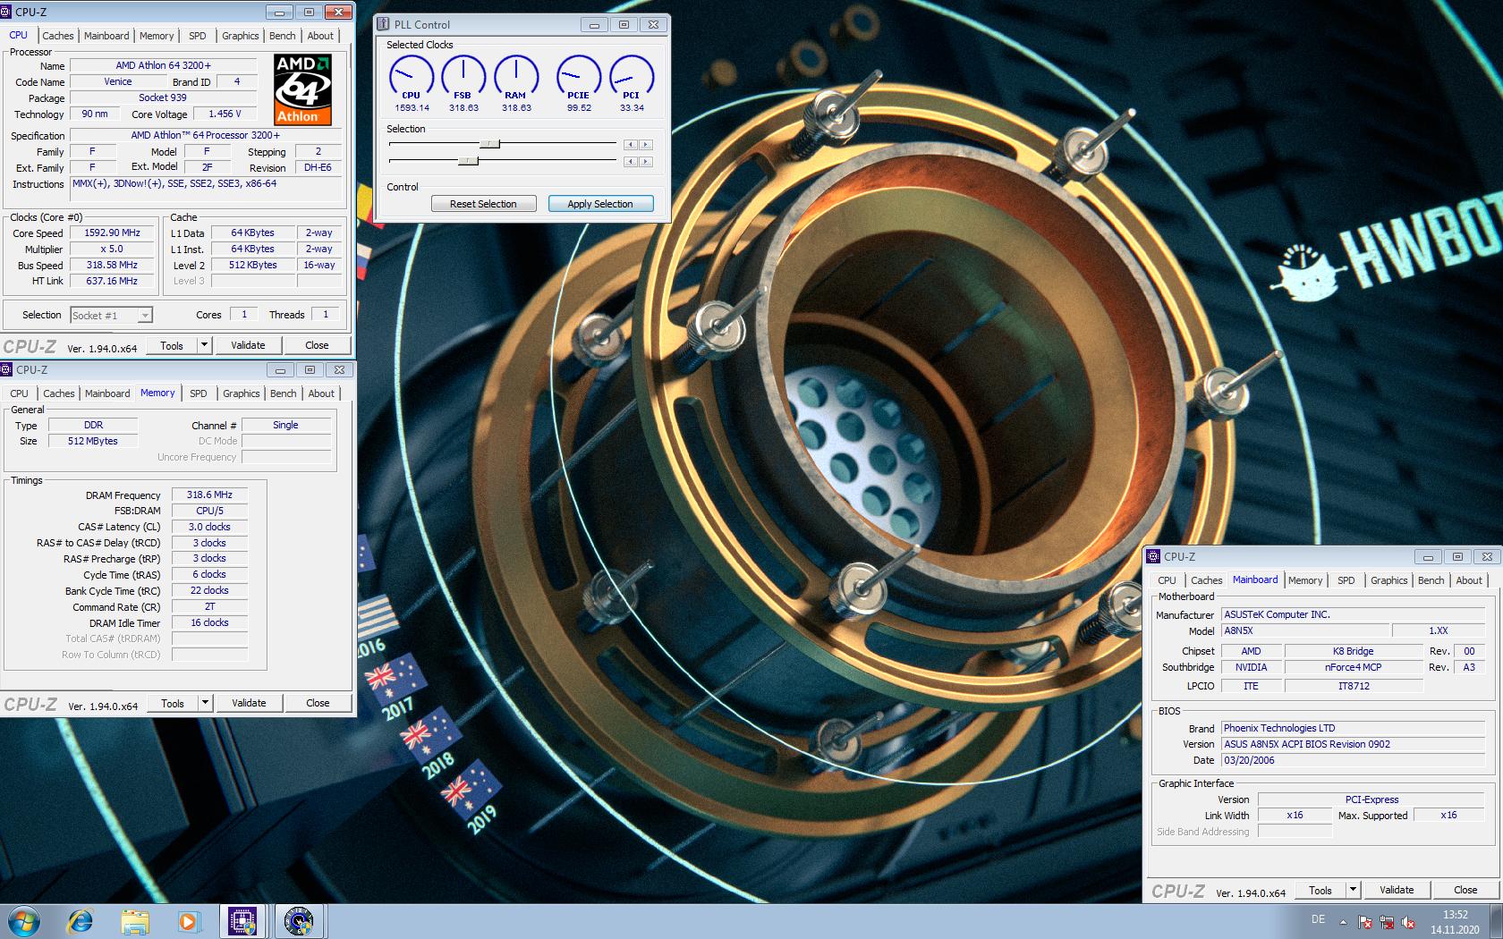Viewport: 1503px width, 939px height.
Task: Click the FSB clock dial in PLL Control
Action: tap(463, 76)
